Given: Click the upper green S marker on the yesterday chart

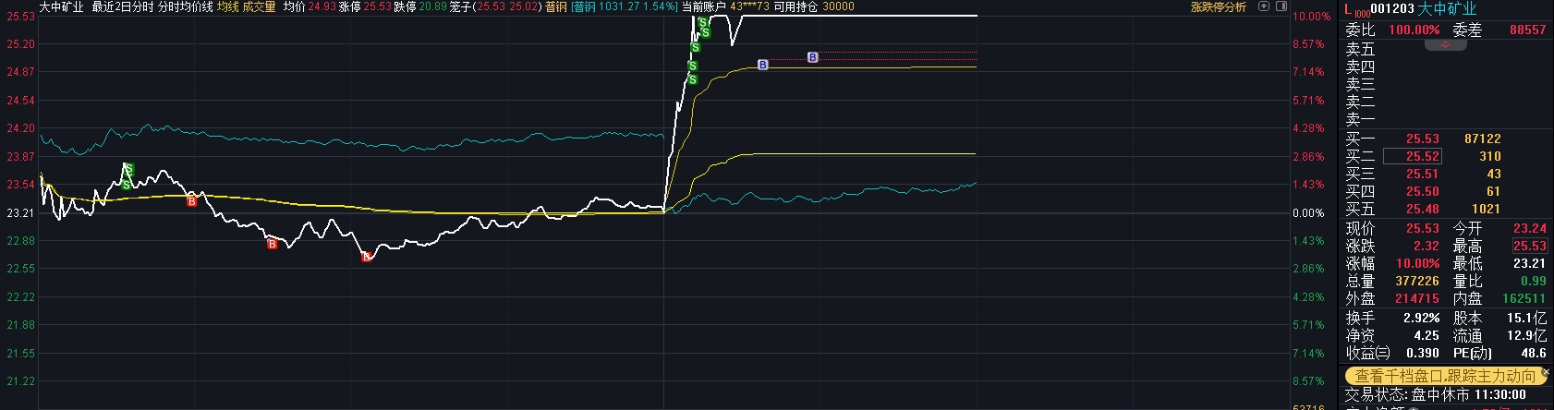Looking at the screenshot, I should 129,169.
